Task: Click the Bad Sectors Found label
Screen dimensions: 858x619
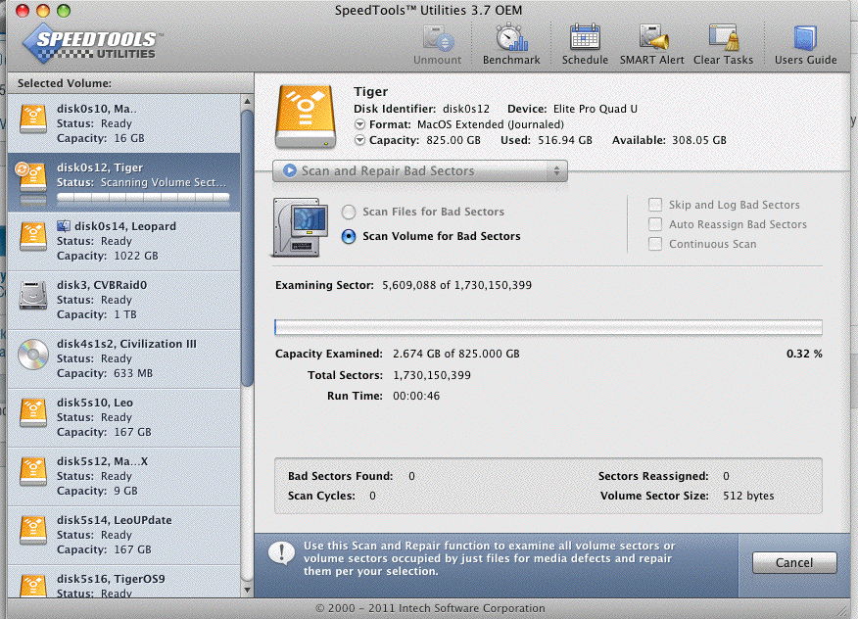Action: (x=340, y=476)
